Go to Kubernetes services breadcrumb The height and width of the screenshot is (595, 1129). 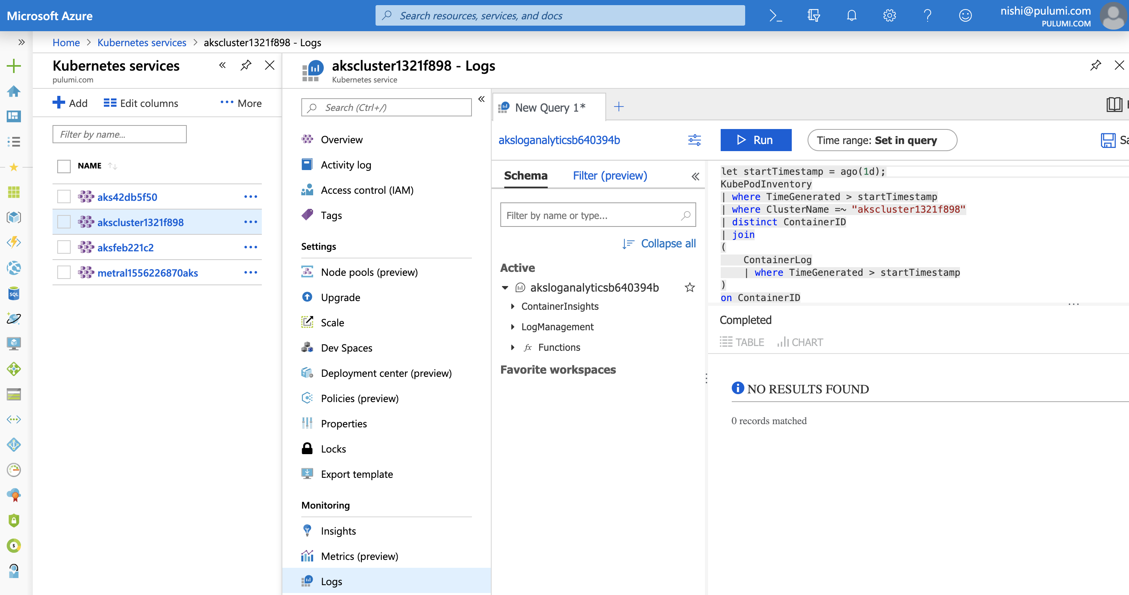click(x=141, y=43)
